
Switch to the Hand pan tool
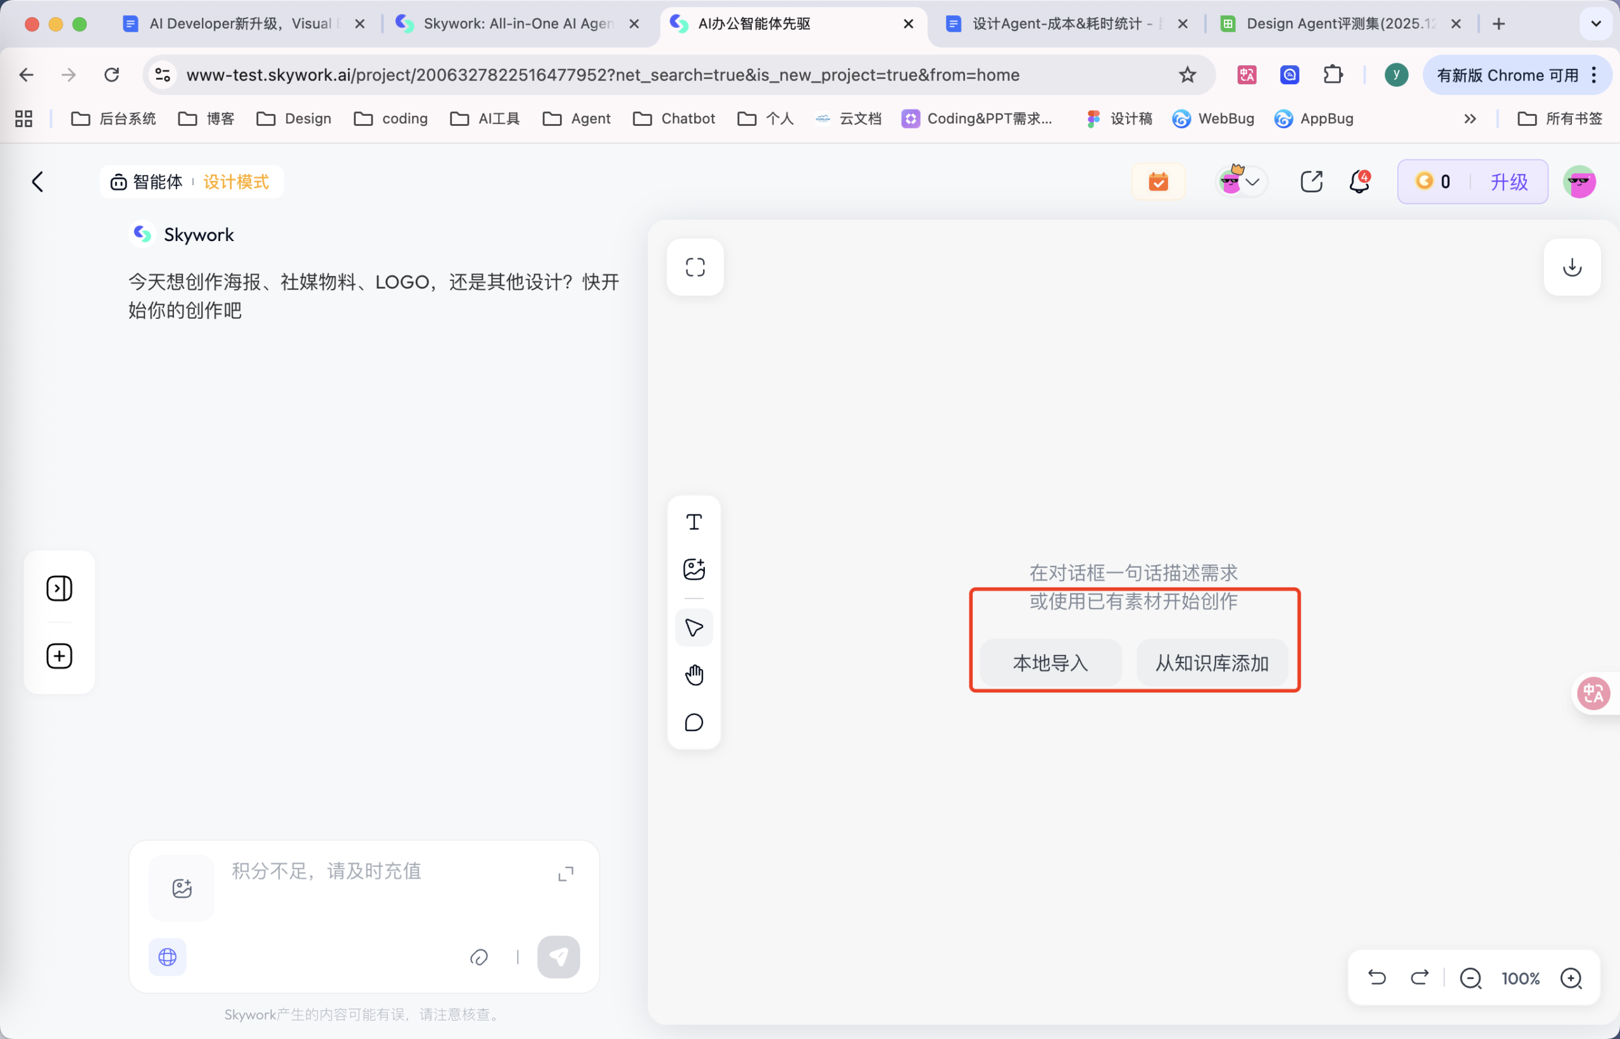pos(694,674)
